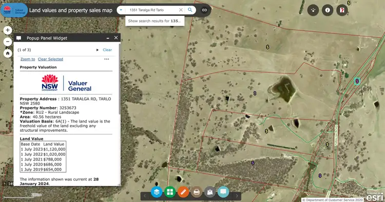Select 'Show search results for 135...' suggestion
Screen dimensions: 385x202
pyautogui.click(x=155, y=21)
